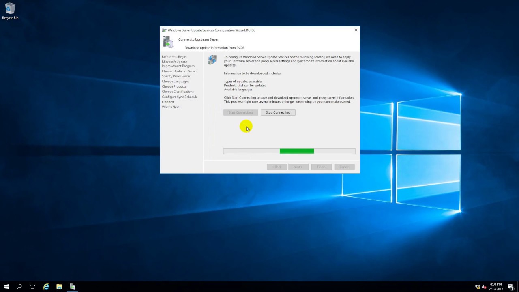Click 'Types of updates available' text
The height and width of the screenshot is (292, 519).
point(242,82)
